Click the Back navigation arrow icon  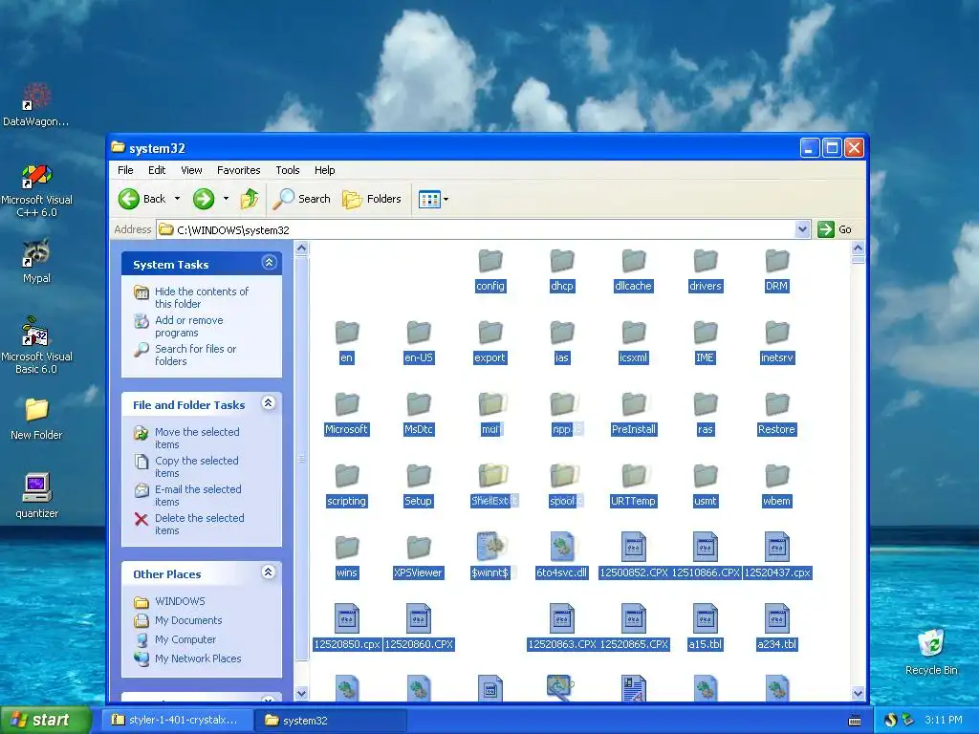pyautogui.click(x=129, y=199)
